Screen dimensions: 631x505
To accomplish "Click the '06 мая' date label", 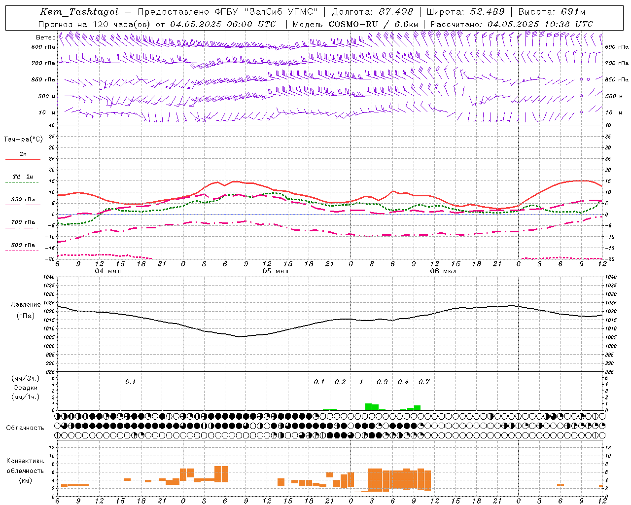I will point(443,271).
